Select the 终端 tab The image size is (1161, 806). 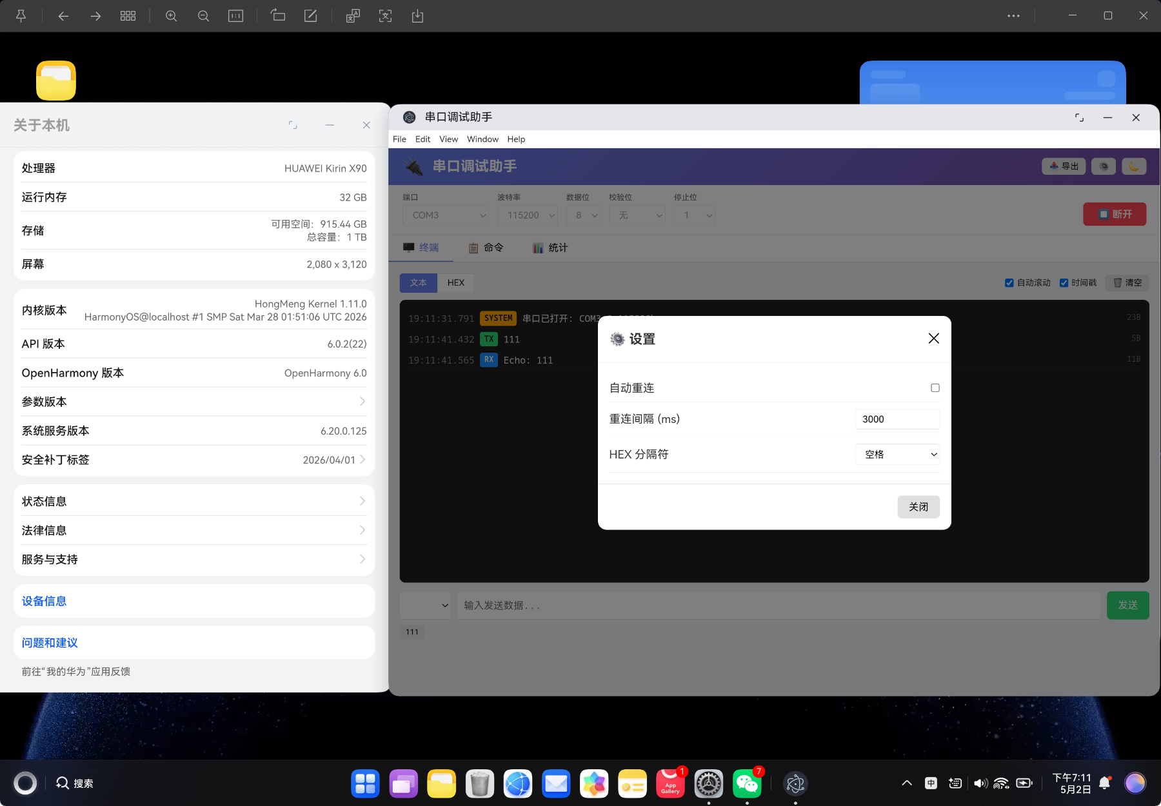coord(421,248)
